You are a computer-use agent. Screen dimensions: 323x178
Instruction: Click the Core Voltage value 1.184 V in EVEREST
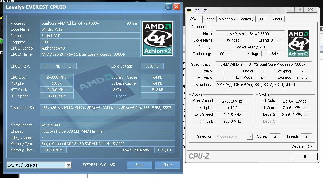tap(152, 66)
